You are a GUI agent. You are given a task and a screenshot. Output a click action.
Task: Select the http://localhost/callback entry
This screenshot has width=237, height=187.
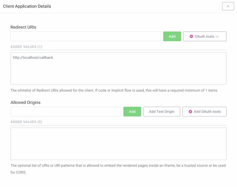pyautogui.click(x=33, y=57)
